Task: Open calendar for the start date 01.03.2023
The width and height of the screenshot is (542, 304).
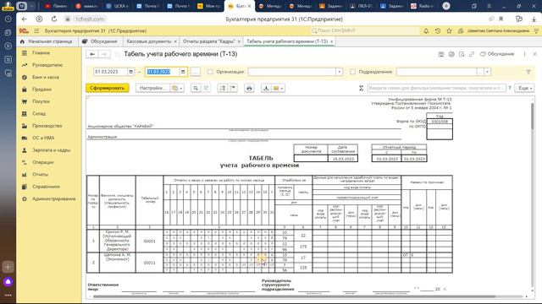Action: tap(130, 72)
